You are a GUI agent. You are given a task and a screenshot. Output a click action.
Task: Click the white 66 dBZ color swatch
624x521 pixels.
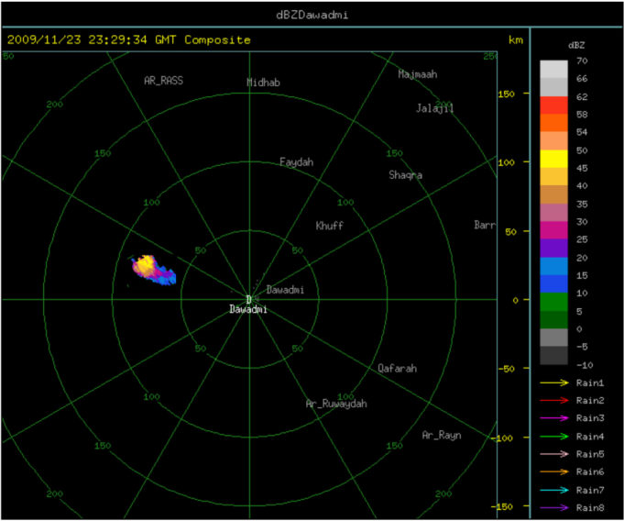pyautogui.click(x=553, y=69)
